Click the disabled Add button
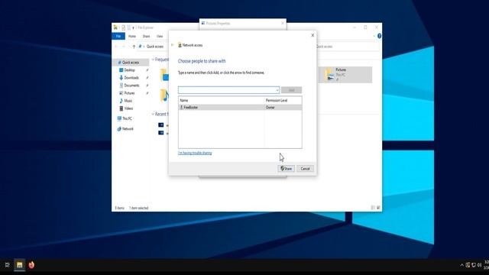The height and width of the screenshot is (275, 489). coord(291,90)
